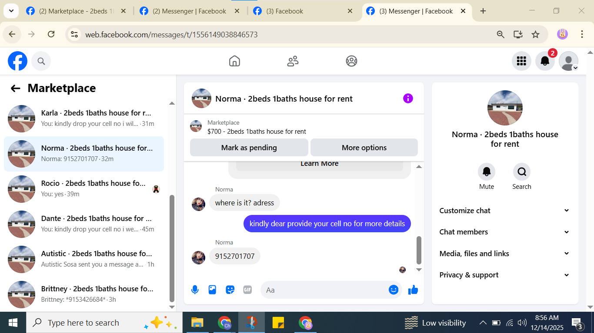Click the chat messages scrollbar thumb

[419, 250]
